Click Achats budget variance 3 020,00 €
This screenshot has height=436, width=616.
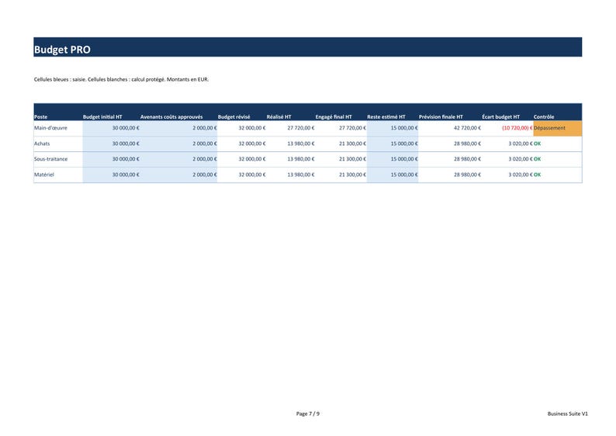click(521, 144)
